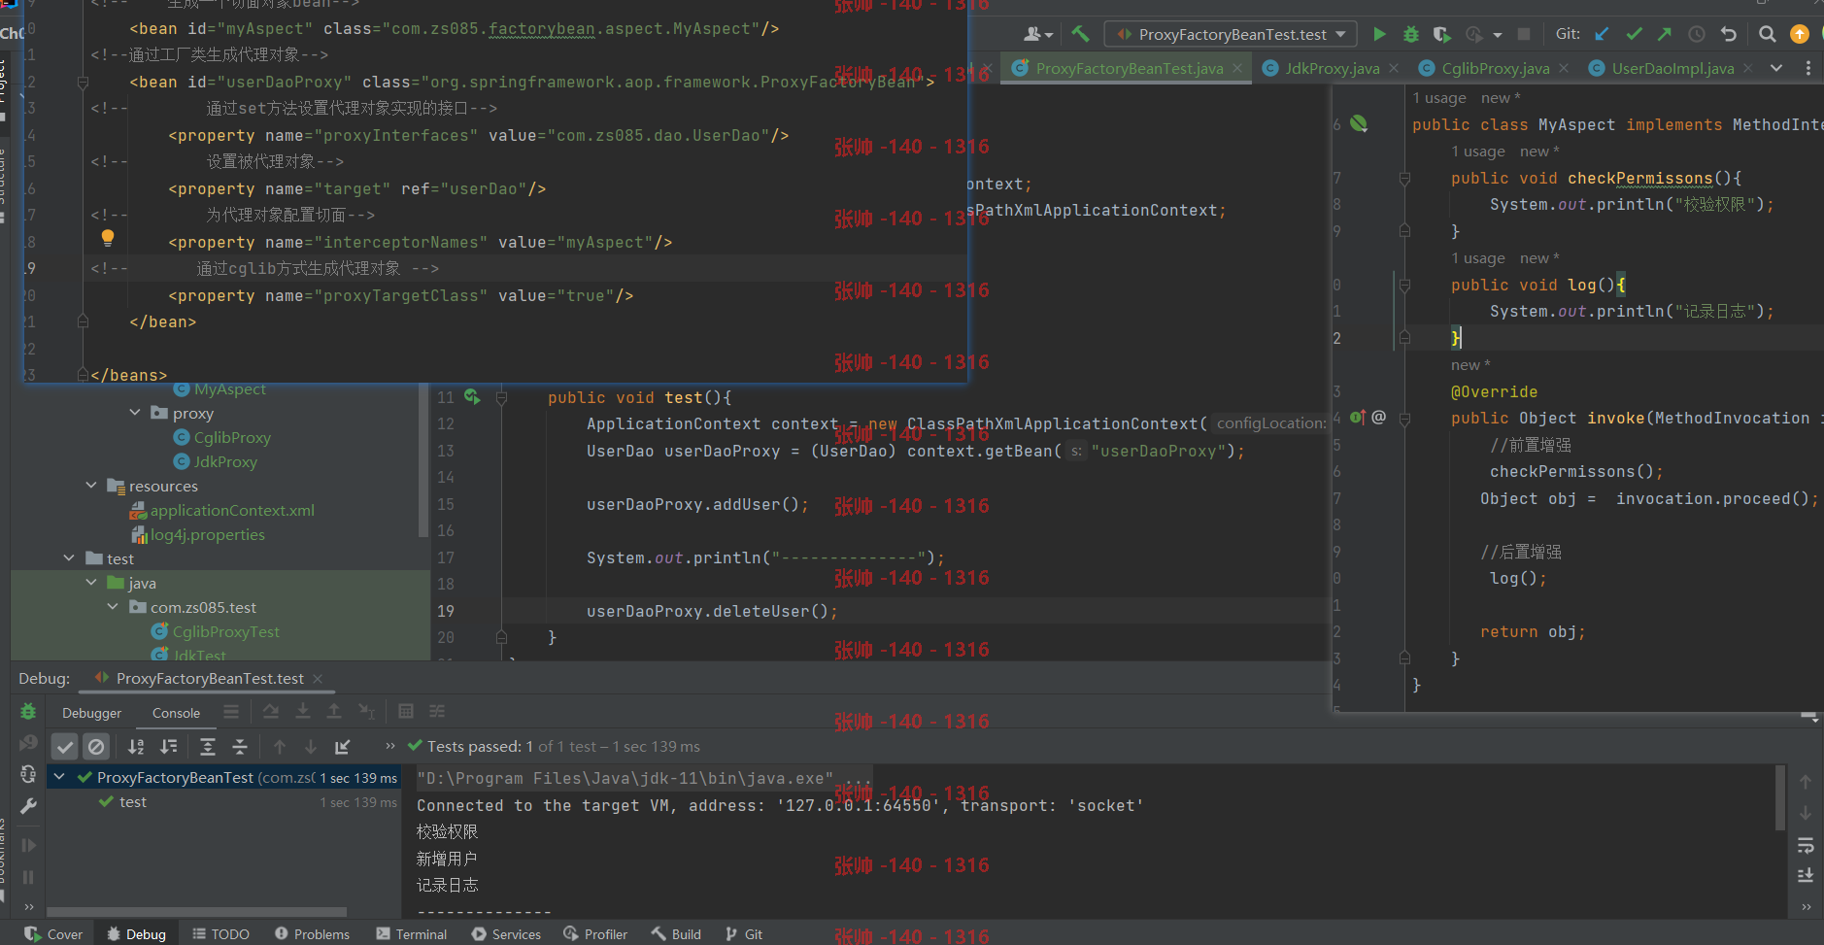Viewport: 1824px width, 945px height.
Task: Start debugging with the bug icon
Action: 1411,34
